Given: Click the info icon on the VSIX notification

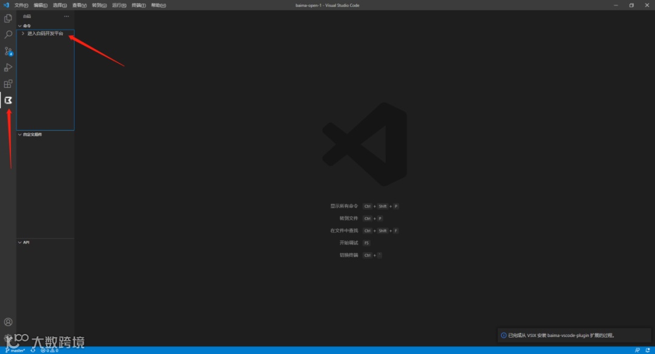Looking at the screenshot, I should tap(503, 335).
